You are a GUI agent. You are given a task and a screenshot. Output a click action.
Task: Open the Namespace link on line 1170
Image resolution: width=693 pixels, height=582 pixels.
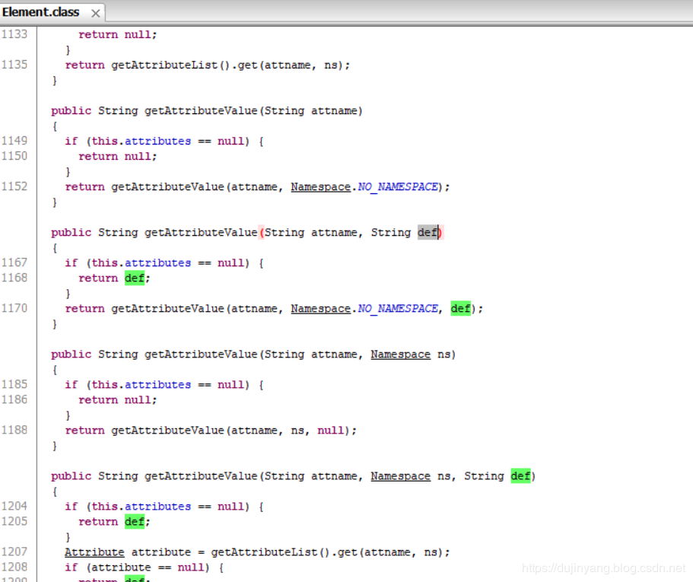click(x=320, y=308)
